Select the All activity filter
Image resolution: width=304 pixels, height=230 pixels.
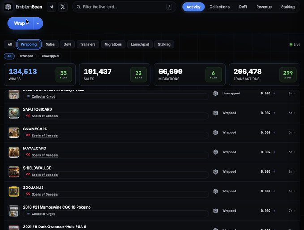coord(10,44)
